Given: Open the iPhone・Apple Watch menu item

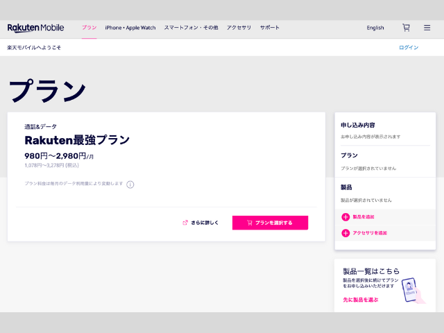Looking at the screenshot, I should click(130, 28).
